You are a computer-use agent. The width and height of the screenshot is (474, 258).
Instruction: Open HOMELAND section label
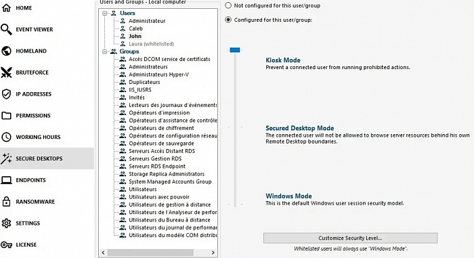tap(31, 51)
